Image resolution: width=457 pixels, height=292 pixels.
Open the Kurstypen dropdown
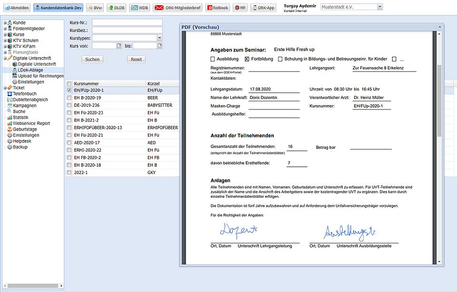(159, 38)
